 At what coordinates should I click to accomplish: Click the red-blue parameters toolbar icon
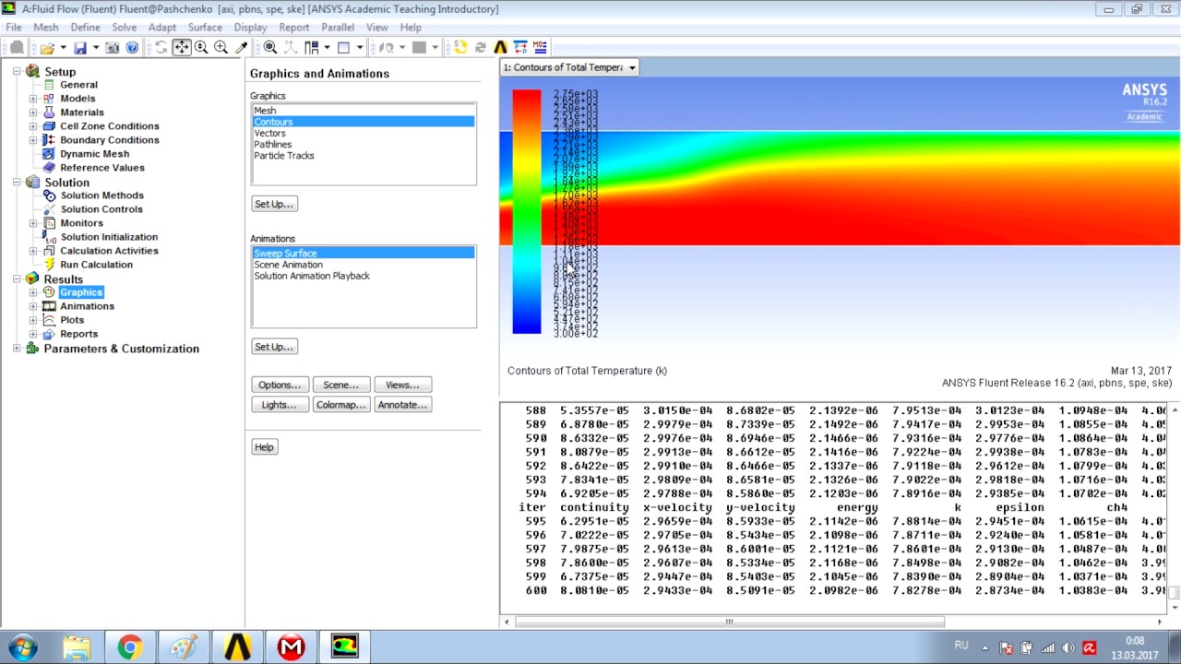coord(520,47)
